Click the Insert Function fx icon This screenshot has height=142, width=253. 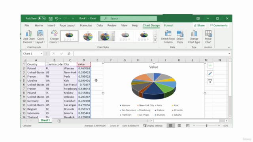pyautogui.click(x=69, y=54)
